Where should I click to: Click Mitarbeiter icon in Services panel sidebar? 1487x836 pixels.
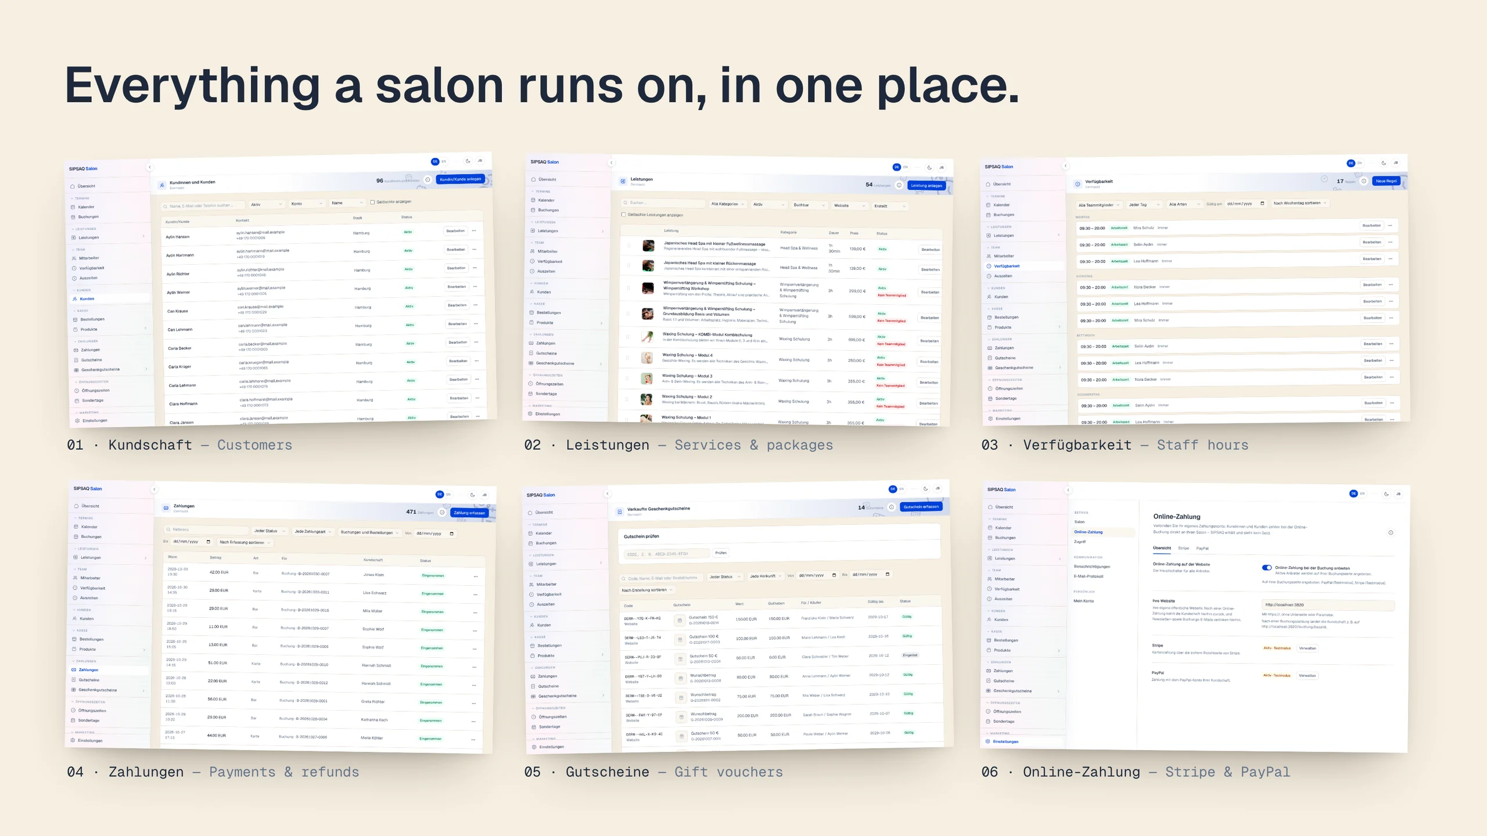tap(533, 251)
